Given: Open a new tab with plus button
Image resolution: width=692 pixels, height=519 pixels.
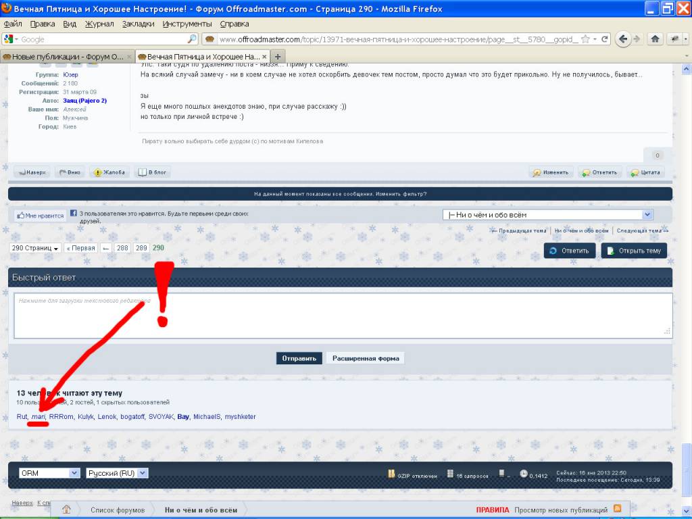Looking at the screenshot, I should pyautogui.click(x=278, y=55).
